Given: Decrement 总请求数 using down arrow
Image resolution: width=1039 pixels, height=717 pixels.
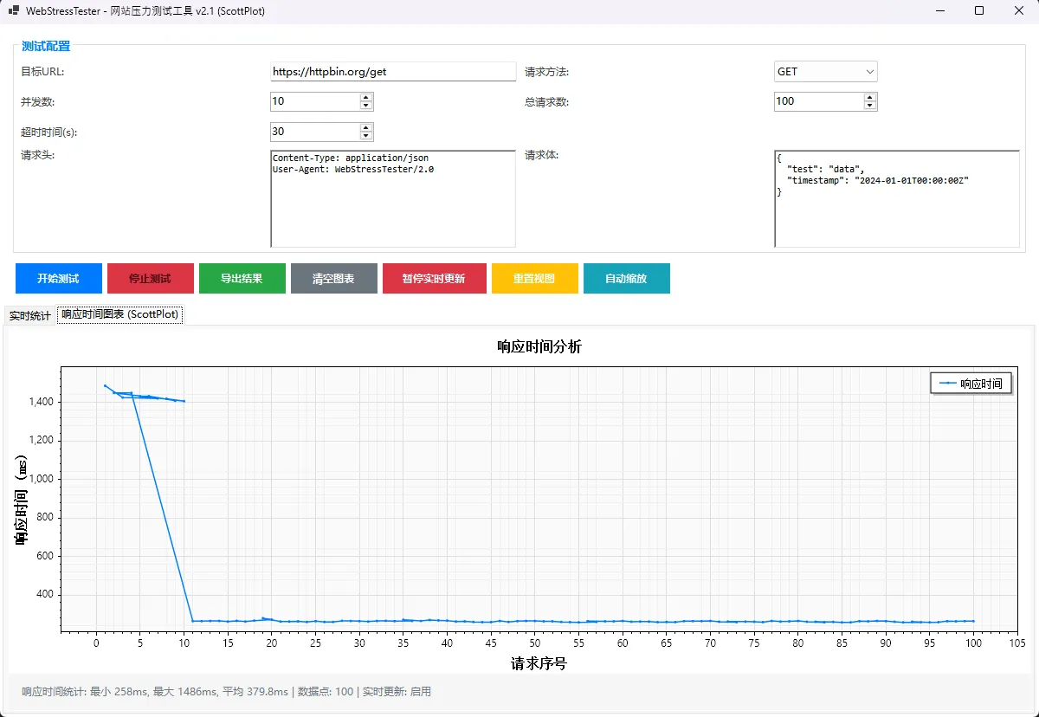Looking at the screenshot, I should (870, 106).
